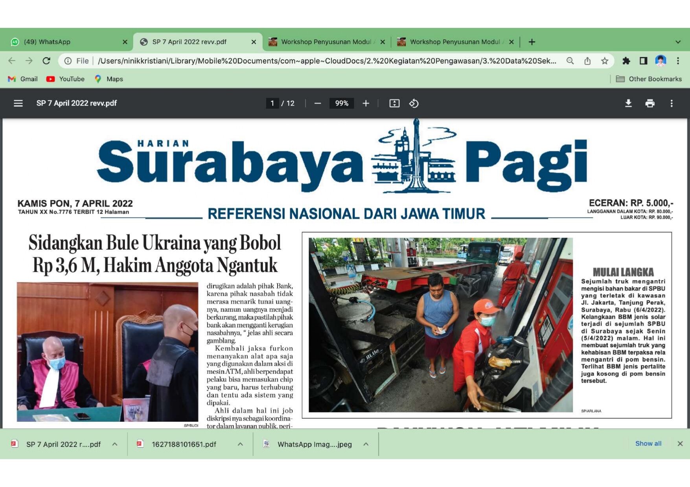Image resolution: width=690 pixels, height=487 pixels.
Task: Bookmark this page with the star icon
Action: click(x=605, y=61)
